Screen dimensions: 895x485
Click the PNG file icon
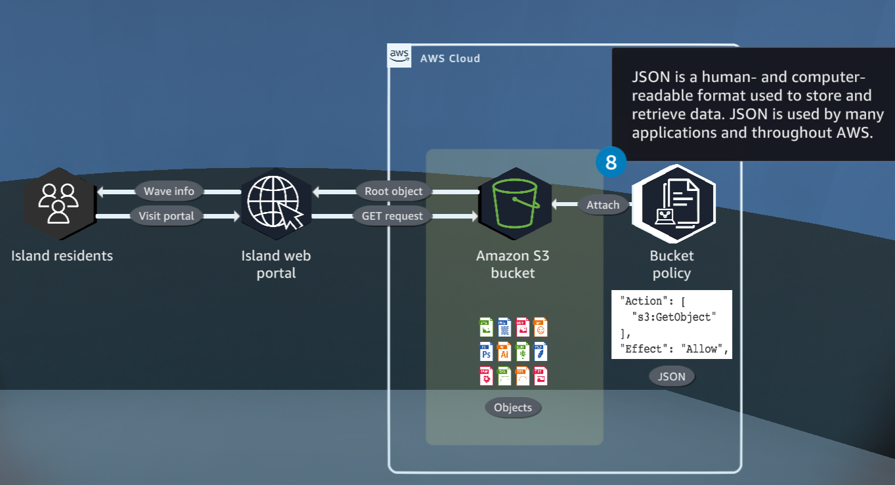coord(504,327)
